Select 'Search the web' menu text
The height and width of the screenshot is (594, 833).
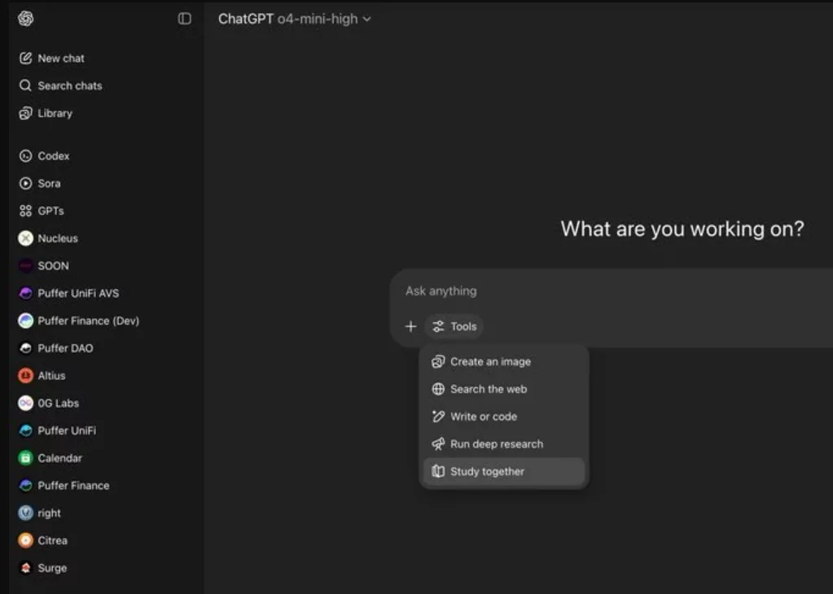pyautogui.click(x=489, y=389)
